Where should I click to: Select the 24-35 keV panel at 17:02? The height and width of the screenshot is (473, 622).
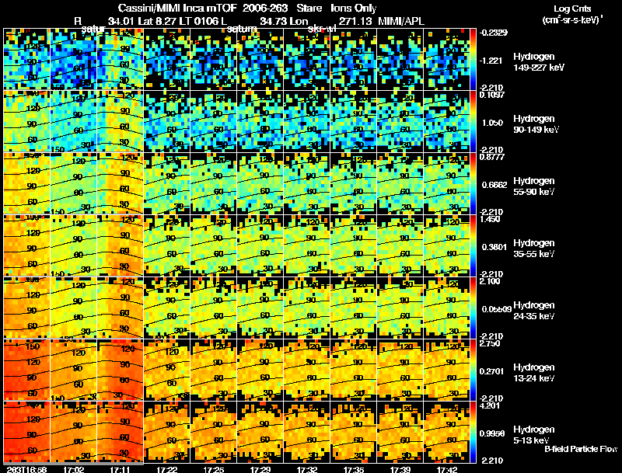tap(74, 308)
